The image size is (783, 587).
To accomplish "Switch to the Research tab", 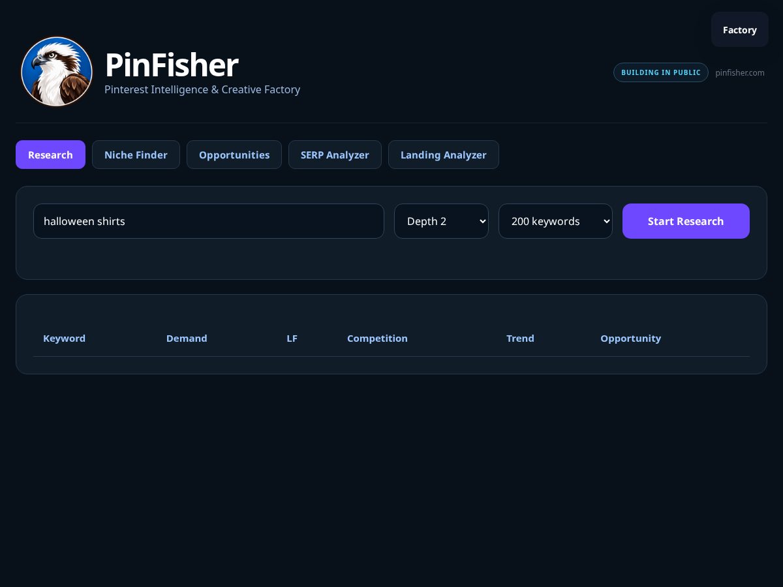I will click(x=50, y=155).
